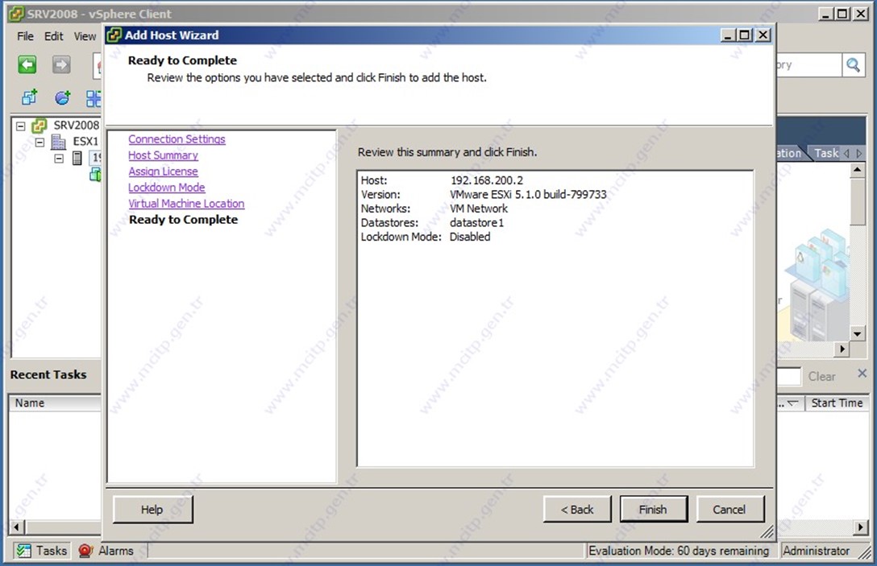
Task: Open the File menu
Action: (x=25, y=36)
